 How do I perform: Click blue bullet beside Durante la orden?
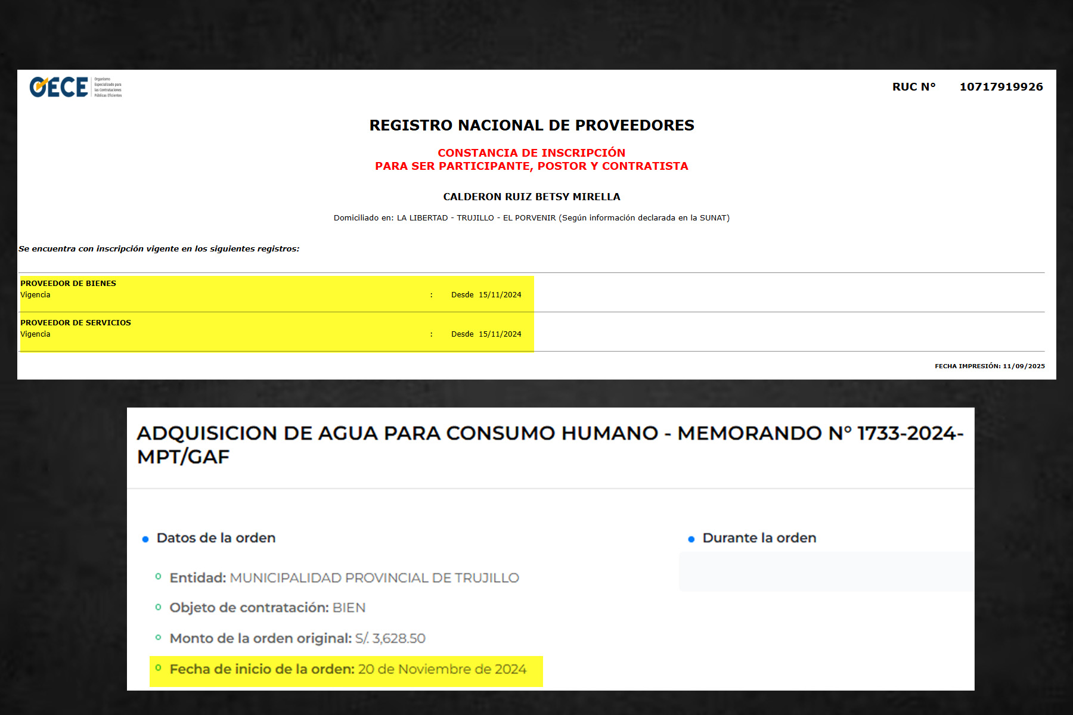[691, 539]
